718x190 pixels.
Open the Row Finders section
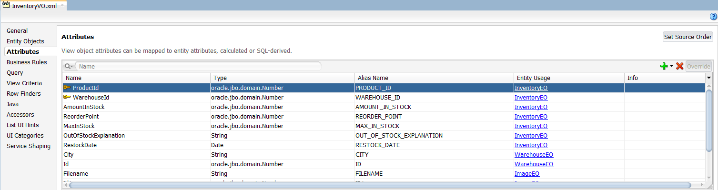[x=24, y=93]
